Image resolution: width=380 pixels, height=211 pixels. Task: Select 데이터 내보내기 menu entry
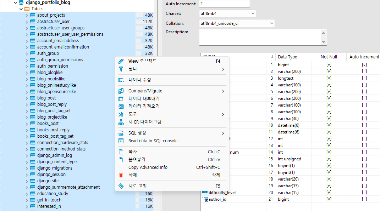tap(172, 99)
